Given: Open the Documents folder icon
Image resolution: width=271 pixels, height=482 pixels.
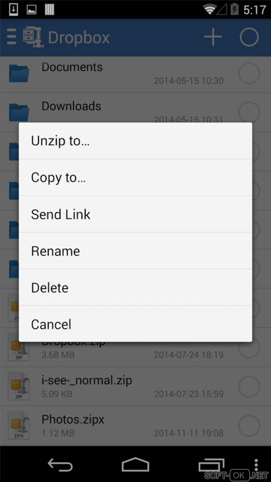Looking at the screenshot, I should coord(19,73).
